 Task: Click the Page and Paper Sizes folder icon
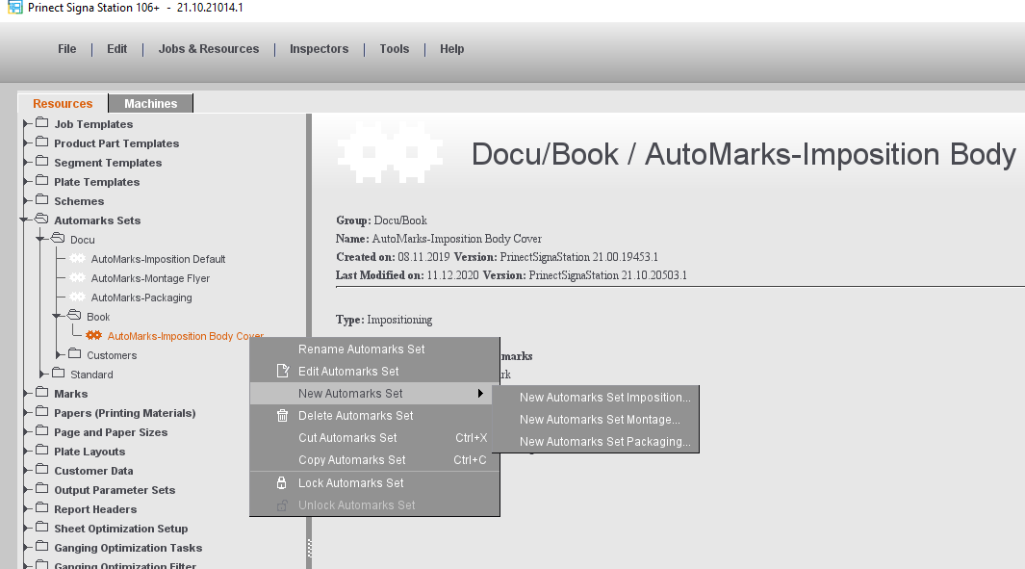coord(42,431)
